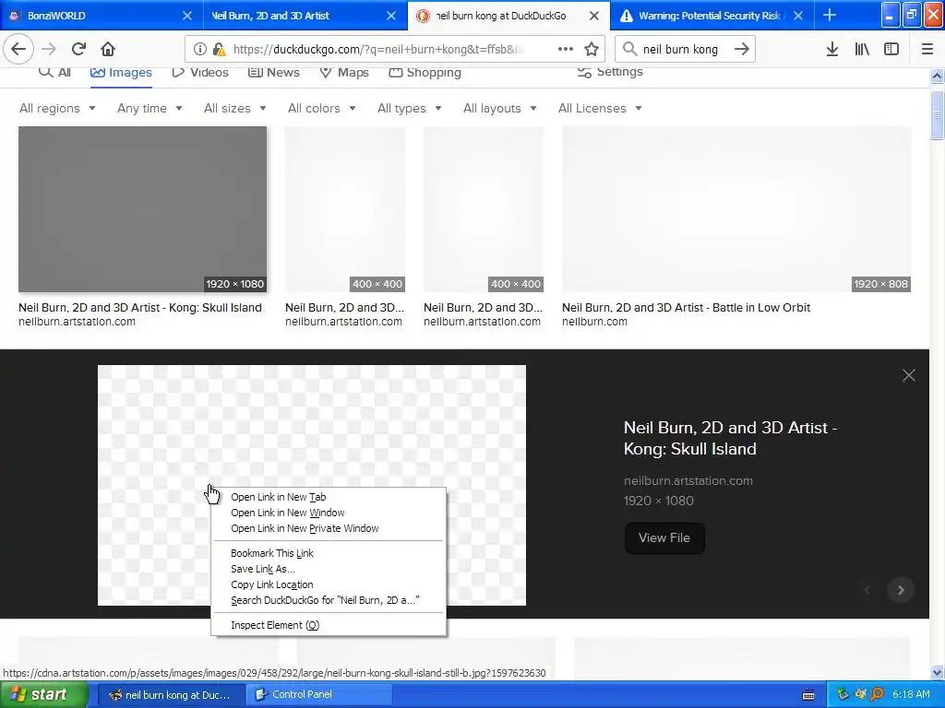Click the 1920 × 1080 Kong thumbnail
This screenshot has height=708, width=945.
tap(142, 209)
